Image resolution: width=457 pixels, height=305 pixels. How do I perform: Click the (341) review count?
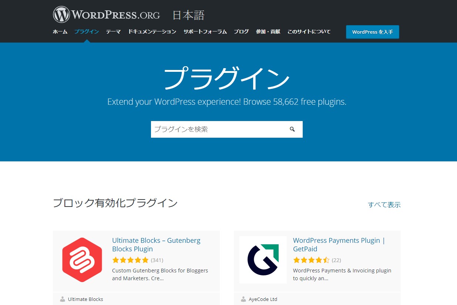coord(157,260)
